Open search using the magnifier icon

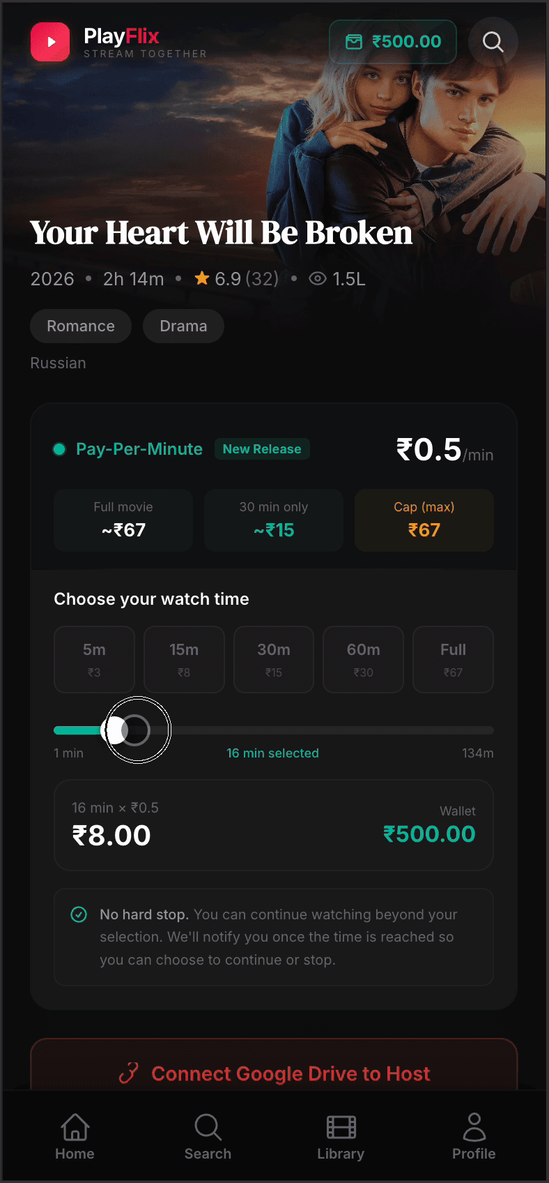493,42
